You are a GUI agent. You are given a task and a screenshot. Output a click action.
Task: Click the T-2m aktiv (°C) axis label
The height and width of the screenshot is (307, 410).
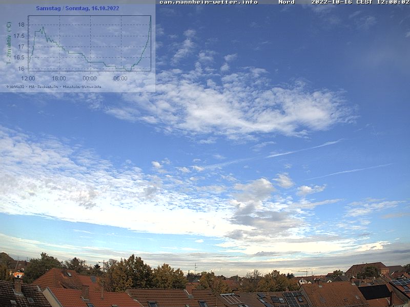[x=9, y=43]
